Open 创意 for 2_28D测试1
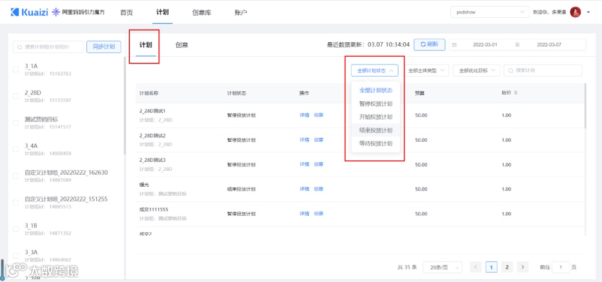 [319, 115]
